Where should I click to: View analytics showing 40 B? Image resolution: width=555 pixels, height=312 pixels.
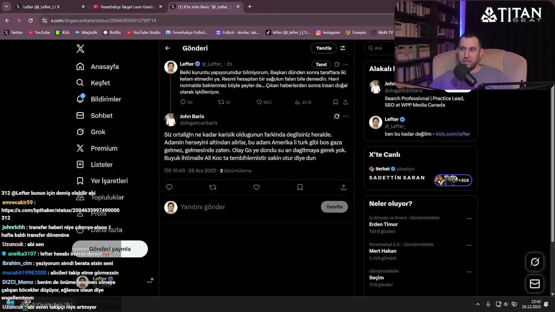pyautogui.click(x=303, y=102)
